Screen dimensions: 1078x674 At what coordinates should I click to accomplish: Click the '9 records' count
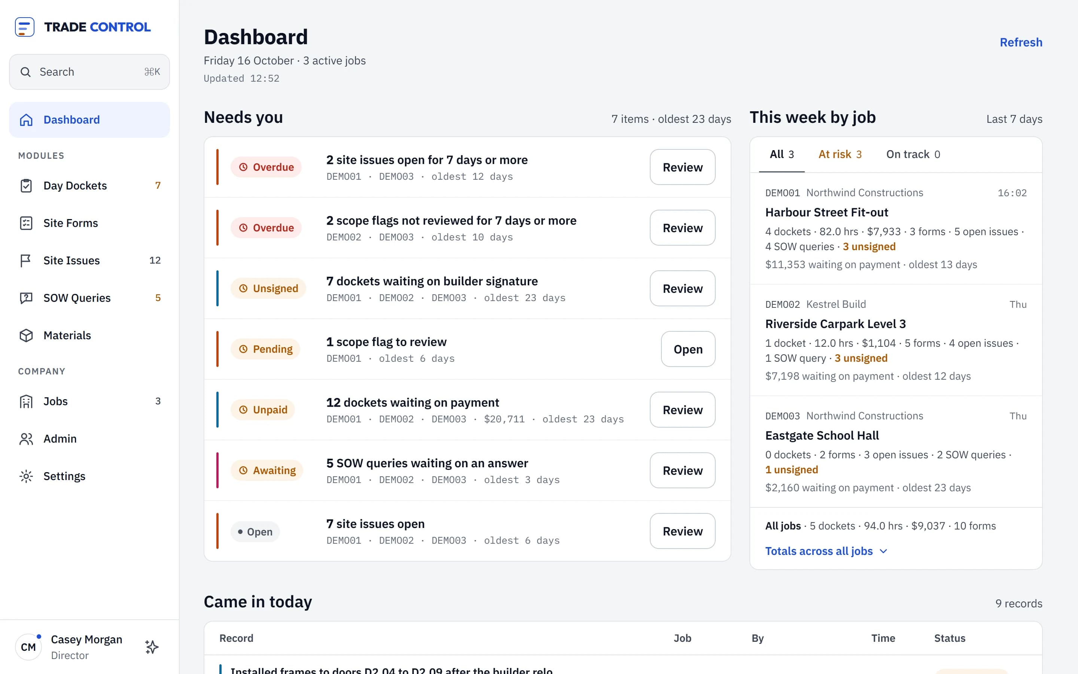(1018, 603)
